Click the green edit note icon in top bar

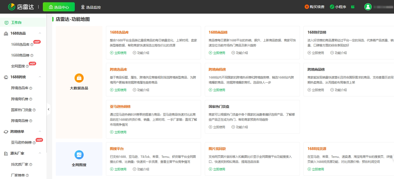[x=353, y=7]
